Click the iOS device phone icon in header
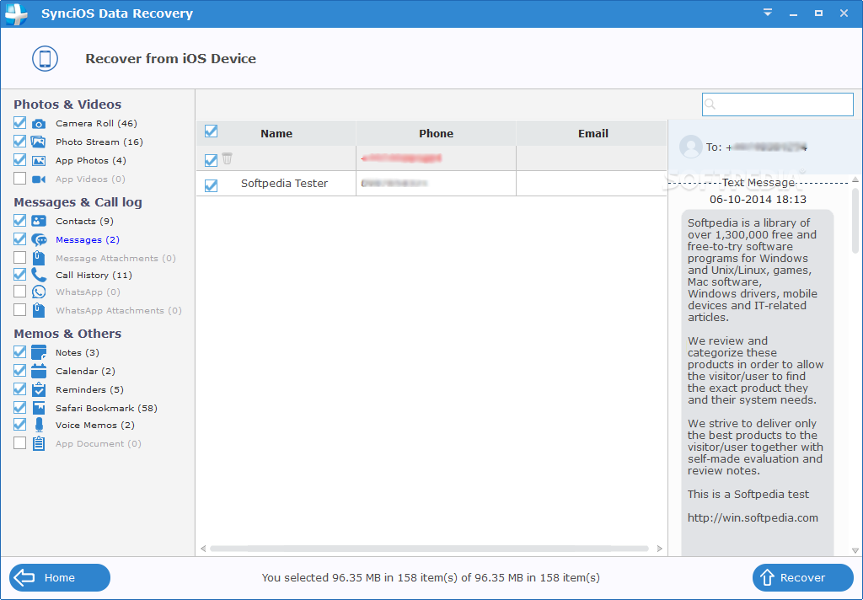 pyautogui.click(x=46, y=58)
